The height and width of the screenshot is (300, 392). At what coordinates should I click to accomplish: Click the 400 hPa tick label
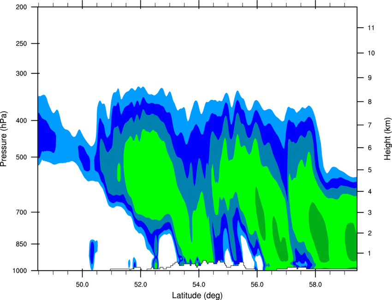pyautogui.click(x=21, y=120)
